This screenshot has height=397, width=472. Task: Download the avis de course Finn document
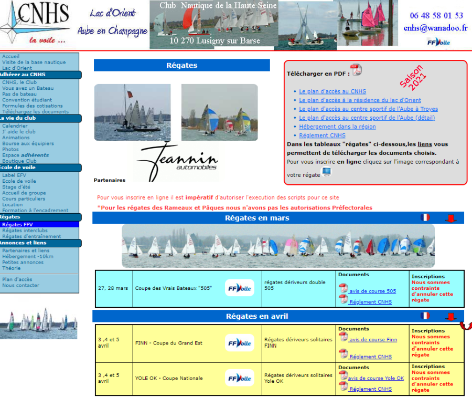[373, 340]
